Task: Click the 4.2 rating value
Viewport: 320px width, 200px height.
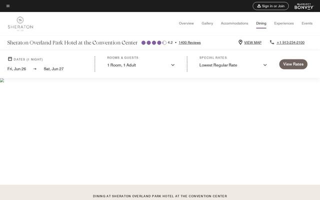Action: (170, 42)
